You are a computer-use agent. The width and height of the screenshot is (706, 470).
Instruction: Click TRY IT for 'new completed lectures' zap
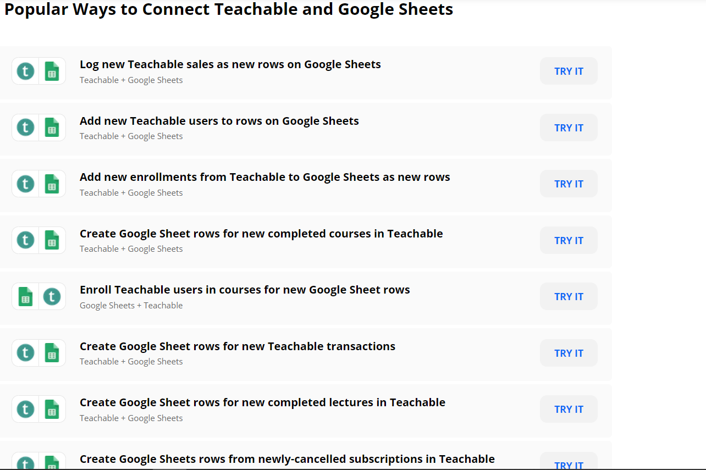tap(569, 409)
